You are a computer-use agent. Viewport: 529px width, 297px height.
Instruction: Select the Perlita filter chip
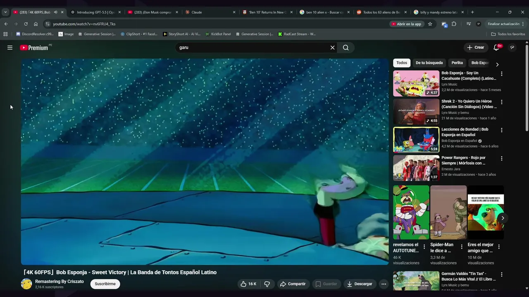457,63
